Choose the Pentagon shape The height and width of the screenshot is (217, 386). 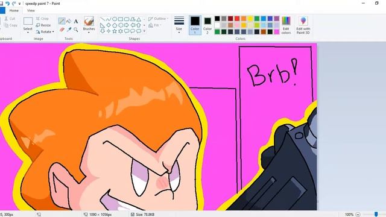[x=115, y=25]
